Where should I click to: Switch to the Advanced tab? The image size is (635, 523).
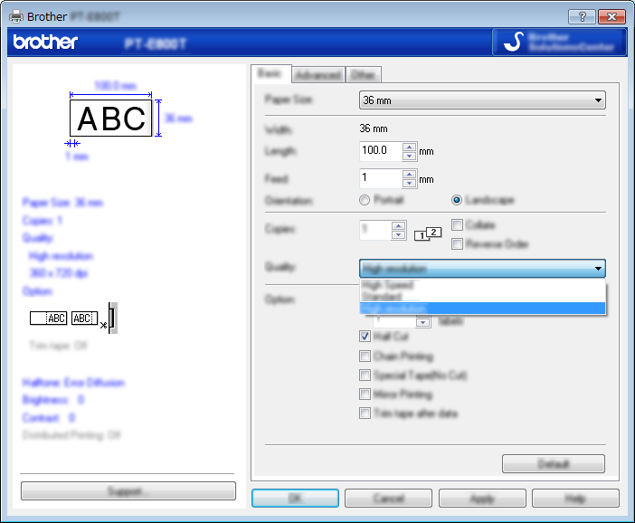pyautogui.click(x=318, y=75)
